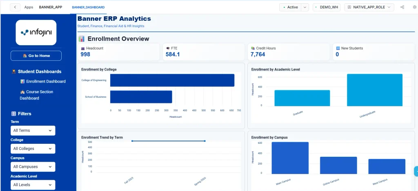418x191 pixels.
Task: Open the NATIVE_APP_ROLE role dropdown
Action: [369, 7]
